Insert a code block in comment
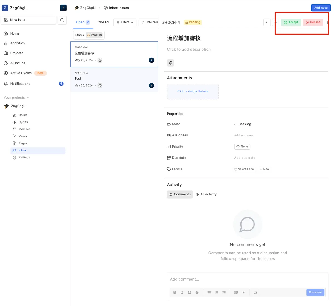Viewport: 334px width, 306px height. 244,292
